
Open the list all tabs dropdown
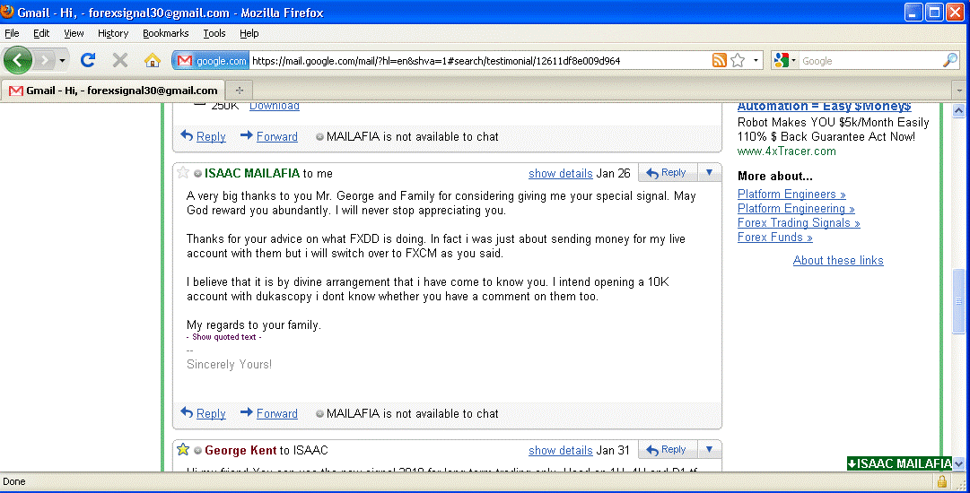[959, 91]
